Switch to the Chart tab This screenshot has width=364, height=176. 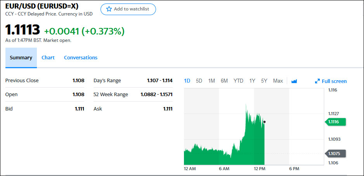point(48,57)
